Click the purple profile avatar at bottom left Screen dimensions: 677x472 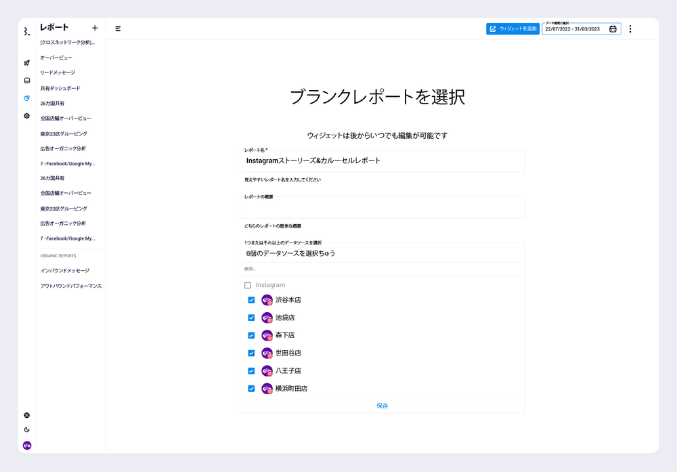point(27,445)
